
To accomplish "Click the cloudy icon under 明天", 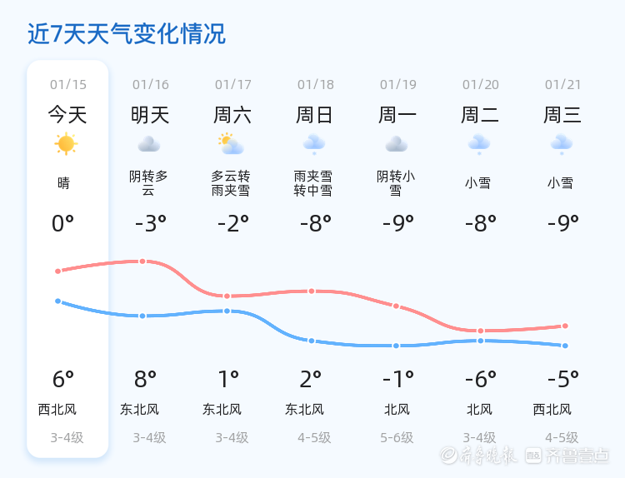I will tap(149, 144).
